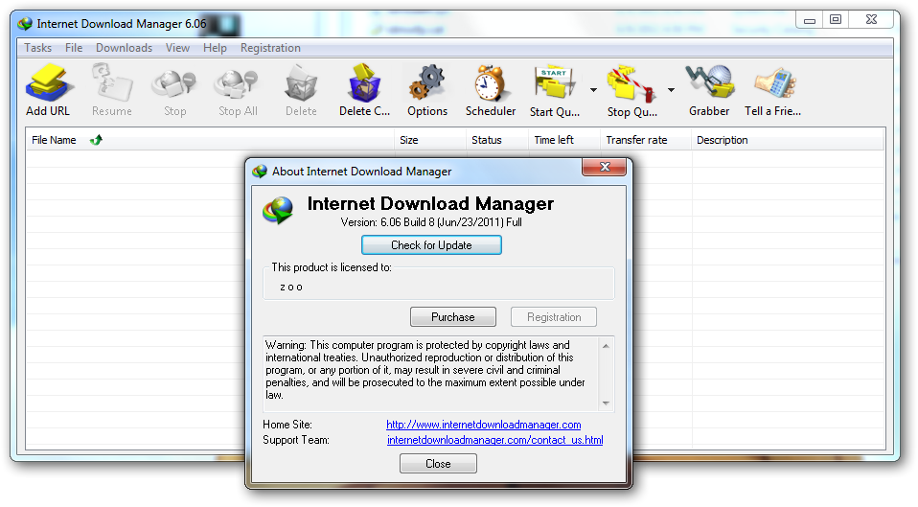The image size is (918, 507).
Task: Click the copyright Warning paragraph text
Action: (425, 370)
